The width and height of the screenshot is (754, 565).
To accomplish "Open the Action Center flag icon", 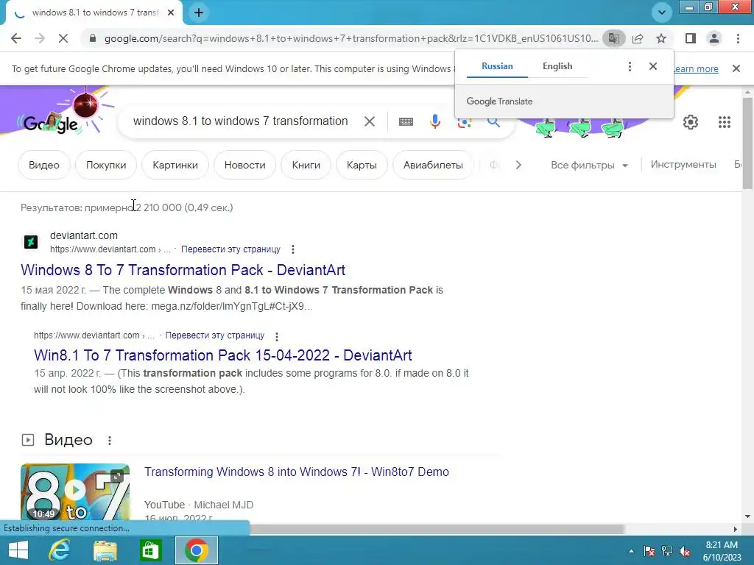I will [x=649, y=551].
